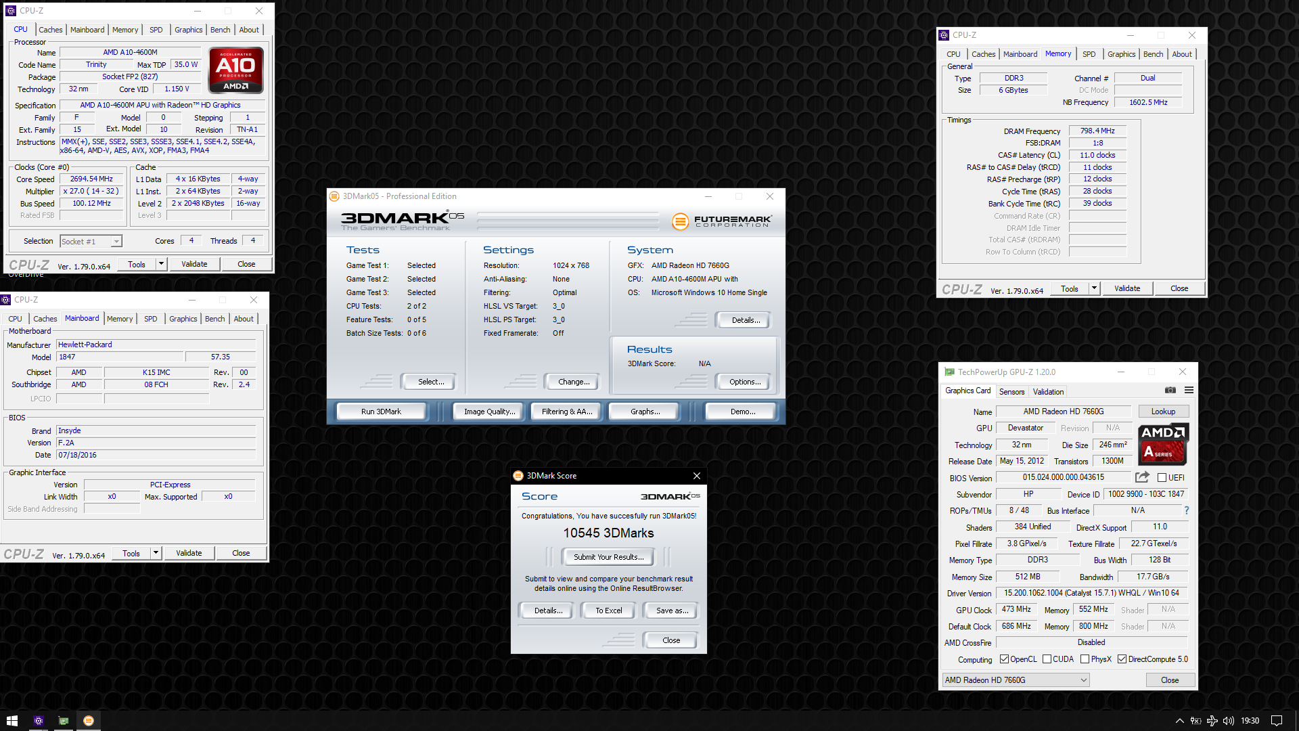Click the battery tray icon
This screenshot has height=731, width=1299.
pos(1195,721)
